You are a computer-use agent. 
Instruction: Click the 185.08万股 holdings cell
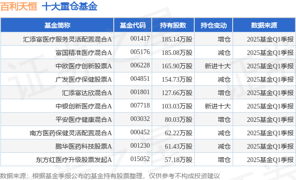pyautogui.click(x=177, y=53)
